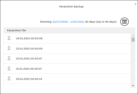Select the 24.01.2021 00:00:08 entry
Screen dimensions: 138x94
coord(29,39)
